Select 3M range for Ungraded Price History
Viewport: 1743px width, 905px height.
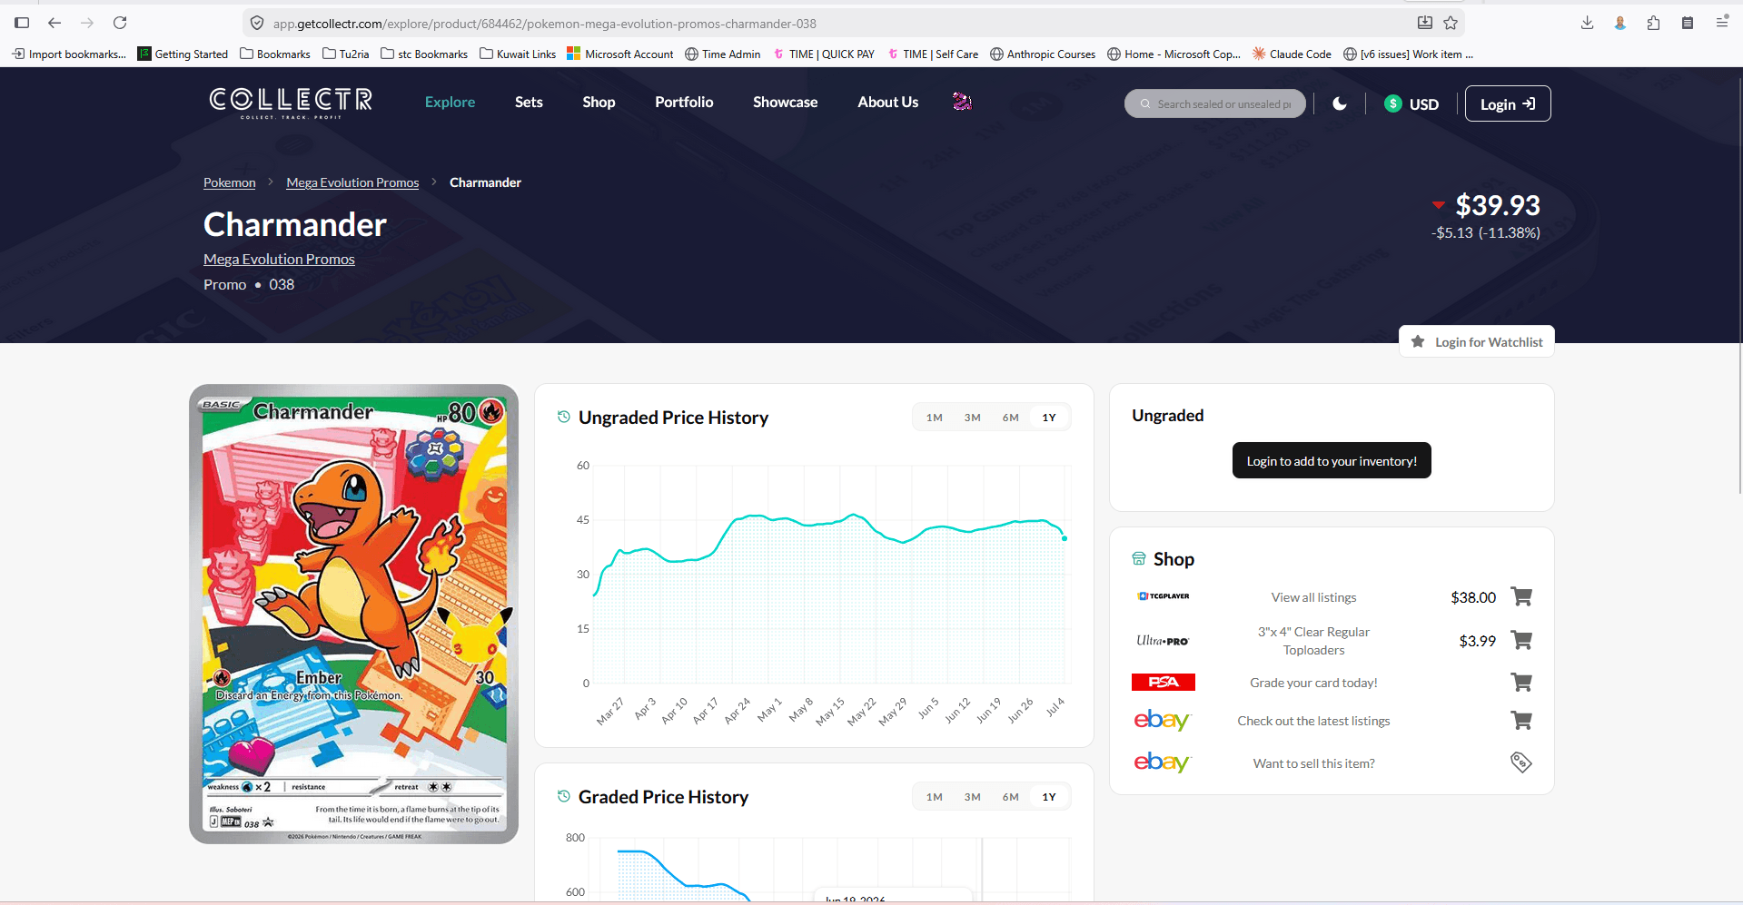973,418
